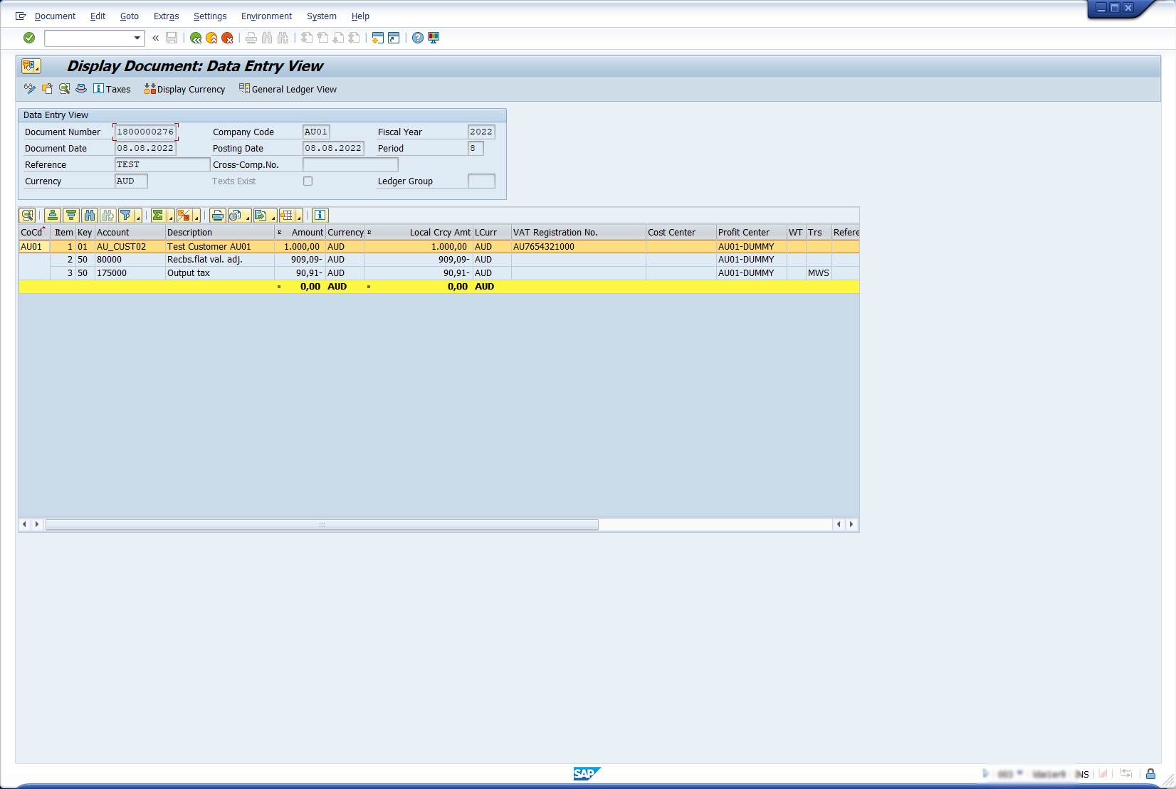Click the Display Currency button
Viewport: 1176px width, 789px height.
pyautogui.click(x=185, y=89)
